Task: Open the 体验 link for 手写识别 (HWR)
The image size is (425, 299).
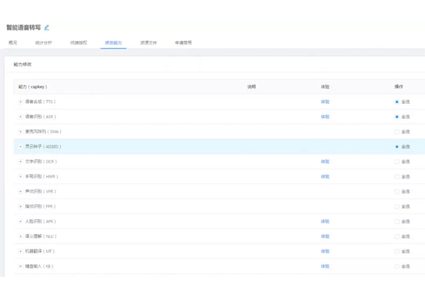Action: [325, 177]
